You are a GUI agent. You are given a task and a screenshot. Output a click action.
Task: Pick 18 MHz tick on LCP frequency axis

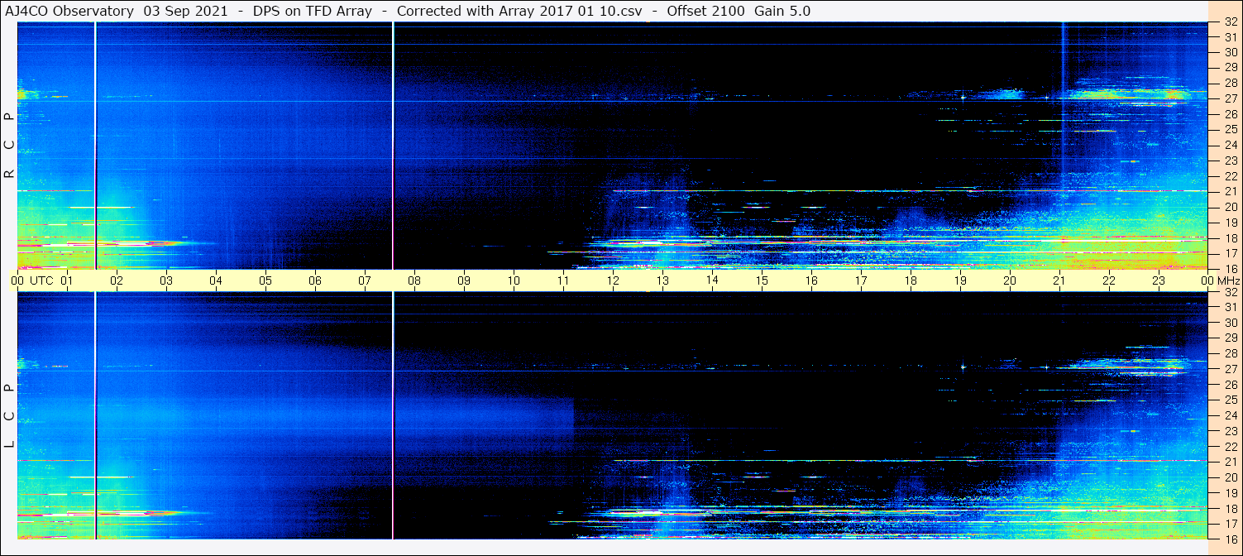click(x=1230, y=509)
